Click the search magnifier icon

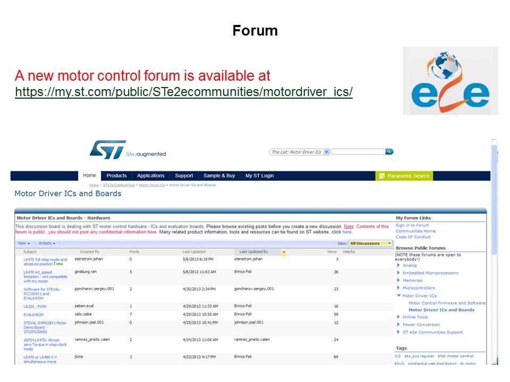tap(389, 151)
